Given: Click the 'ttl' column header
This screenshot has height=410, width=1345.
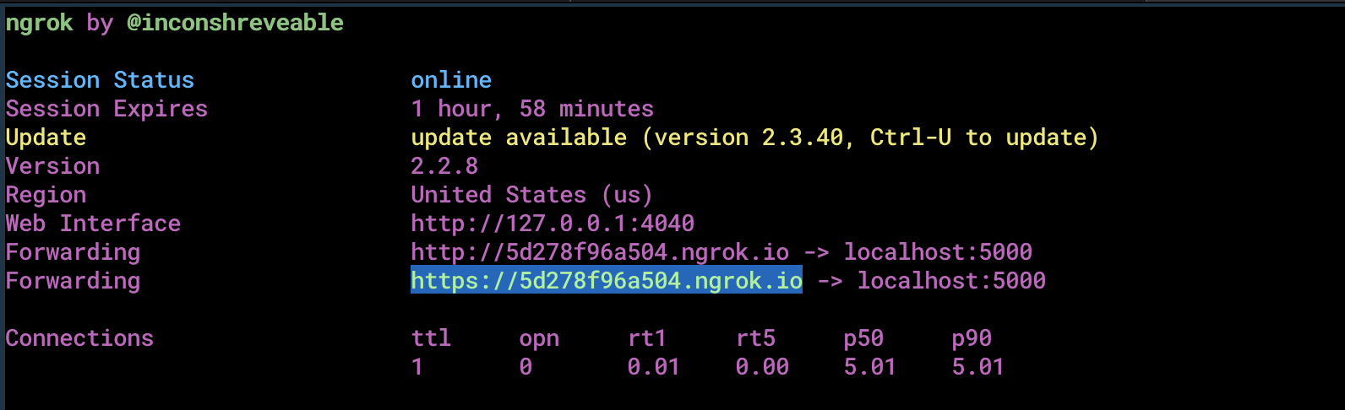Looking at the screenshot, I should tap(431, 338).
